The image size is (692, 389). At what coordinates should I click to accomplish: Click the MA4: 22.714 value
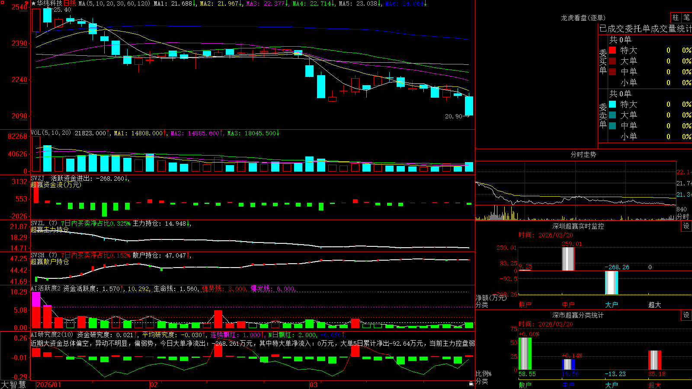tap(314, 3)
